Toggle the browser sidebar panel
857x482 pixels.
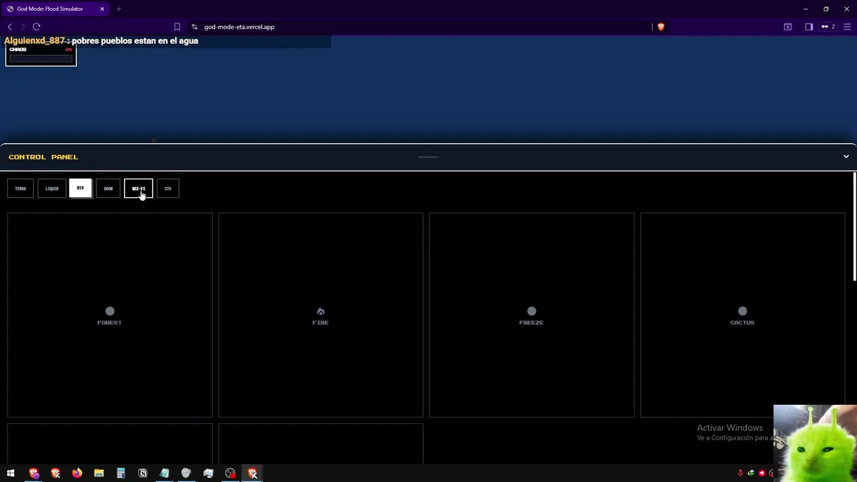click(809, 27)
